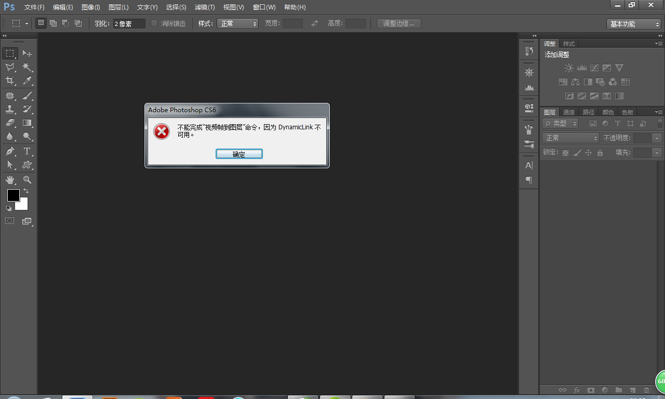Screen dimensions: 665x399
Task: Click the 羽化 feather input field
Action: pos(129,24)
